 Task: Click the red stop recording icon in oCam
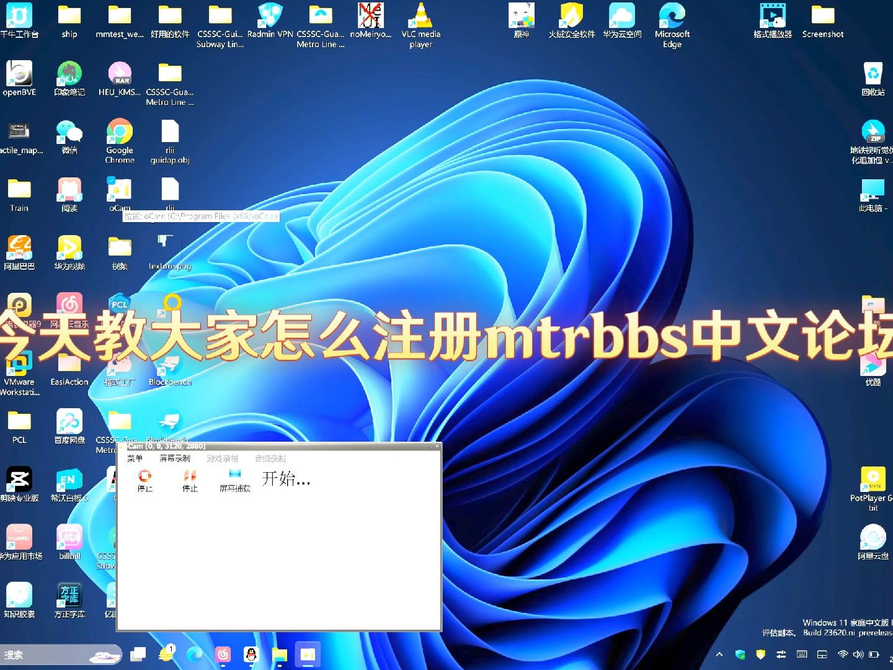click(x=144, y=476)
